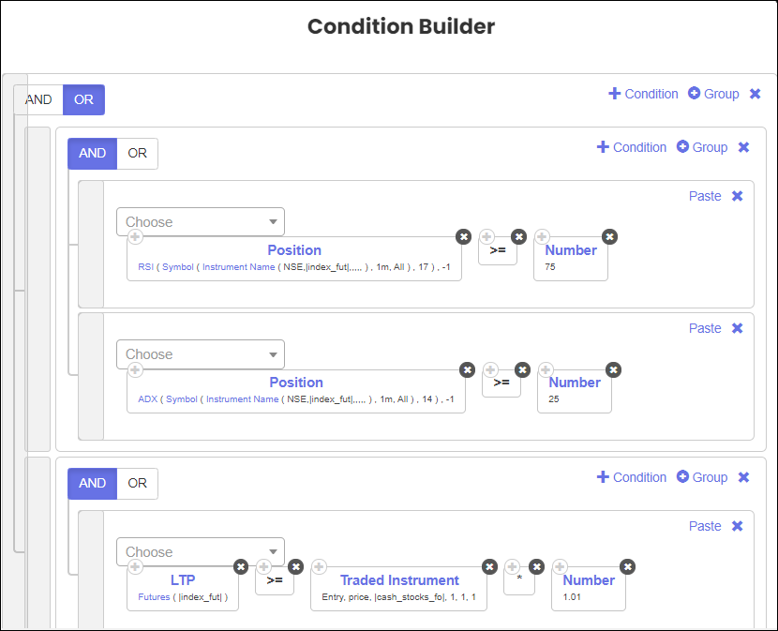778x631 pixels.
Task: Open the Choose dropdown above ADX condition
Action: [x=200, y=354]
